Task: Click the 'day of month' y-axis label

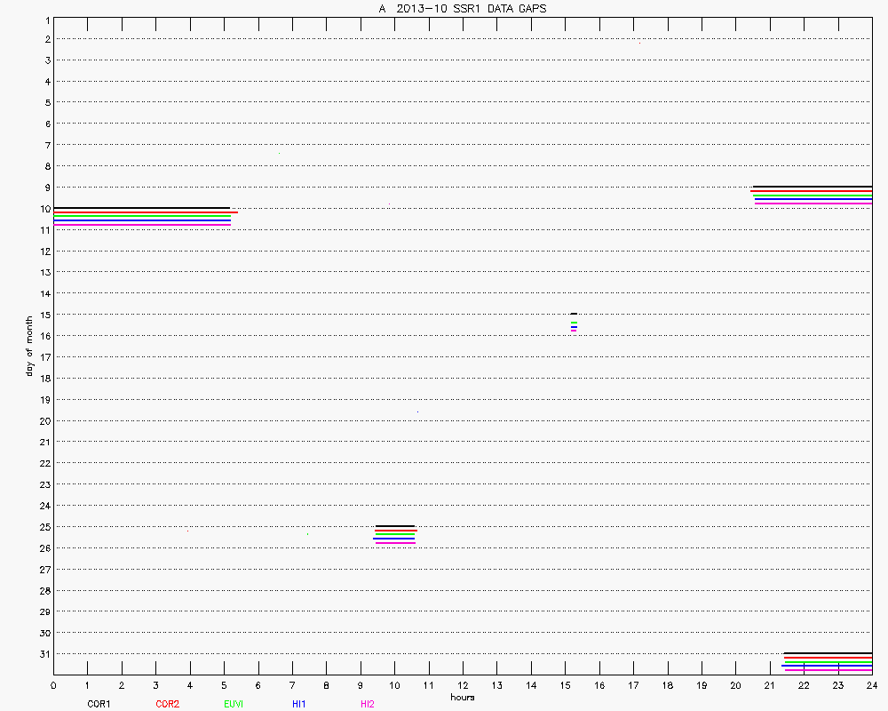Action: 29,346
